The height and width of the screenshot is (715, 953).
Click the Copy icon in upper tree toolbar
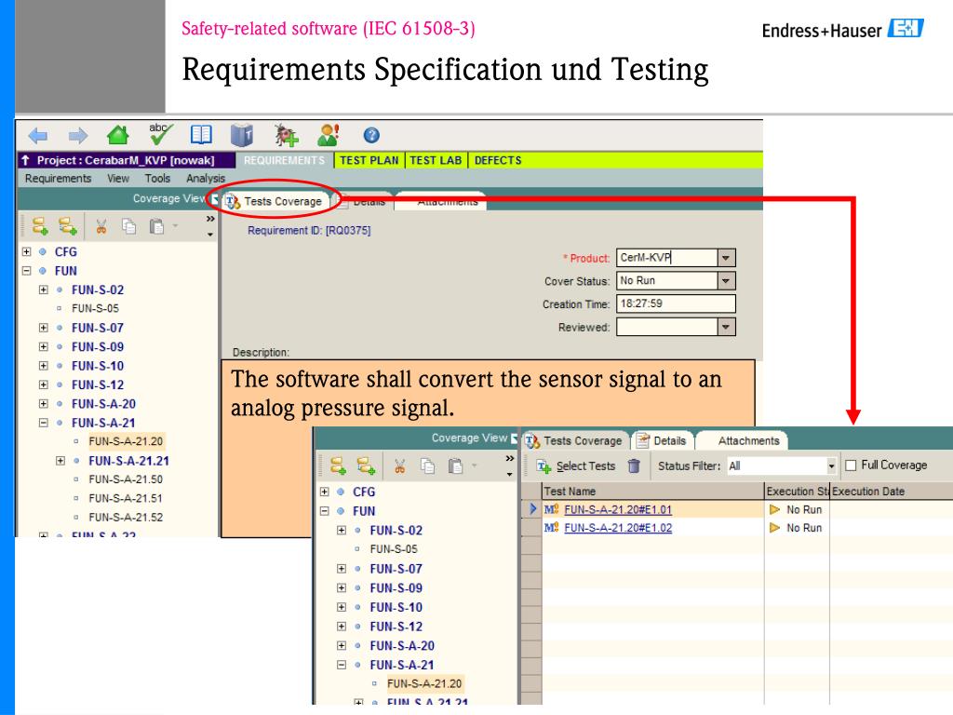(128, 227)
